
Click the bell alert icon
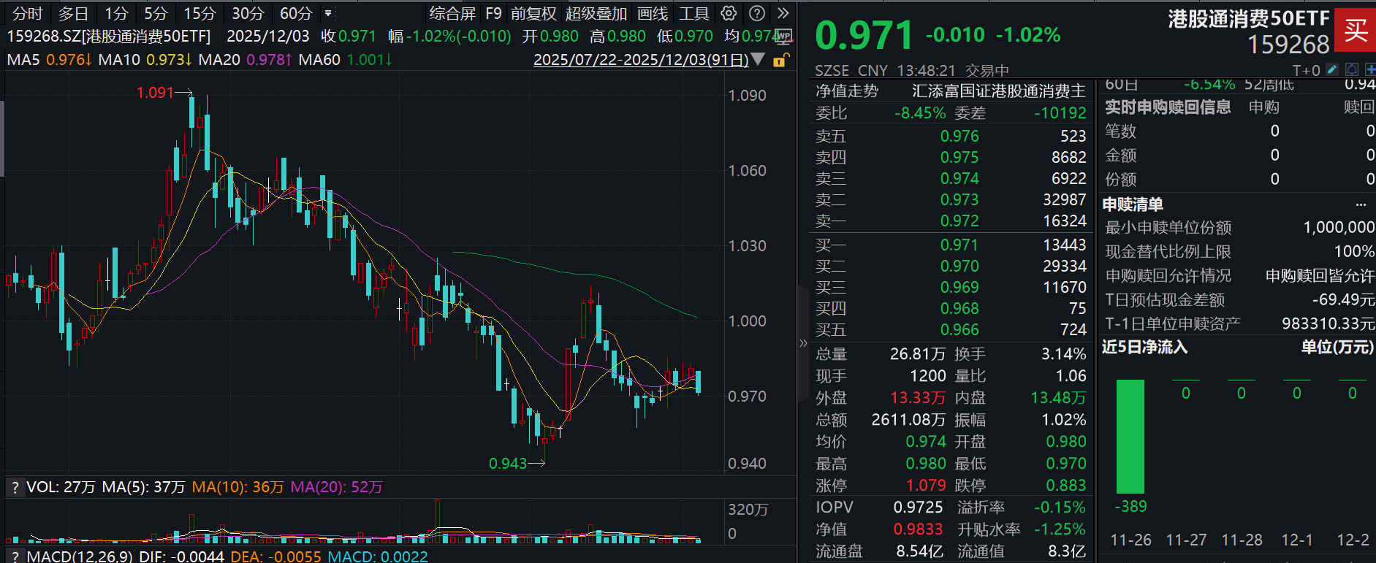[1352, 69]
